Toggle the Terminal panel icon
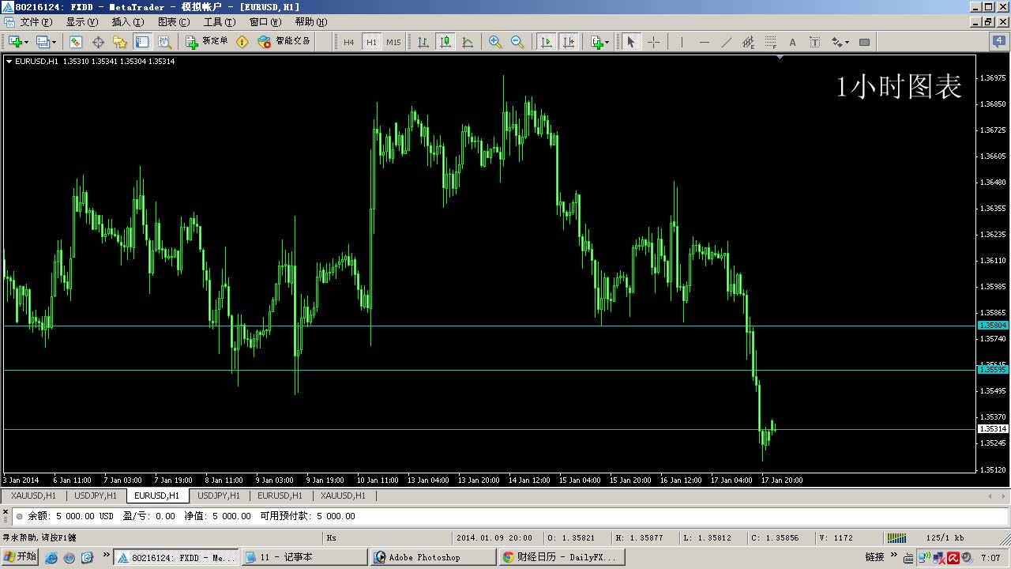 coord(142,42)
